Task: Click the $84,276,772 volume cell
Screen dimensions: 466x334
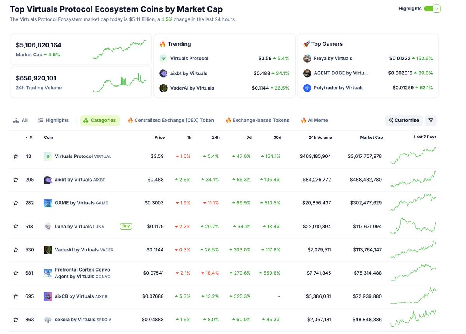Action: pyautogui.click(x=317, y=180)
